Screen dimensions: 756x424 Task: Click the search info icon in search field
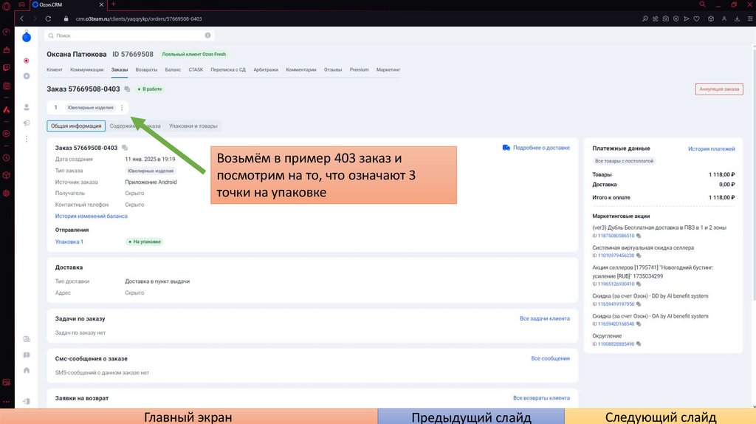(207, 35)
